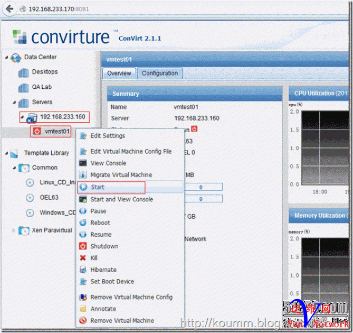Select OEL63 template in the tree
353x333 pixels.
pyautogui.click(x=49, y=198)
